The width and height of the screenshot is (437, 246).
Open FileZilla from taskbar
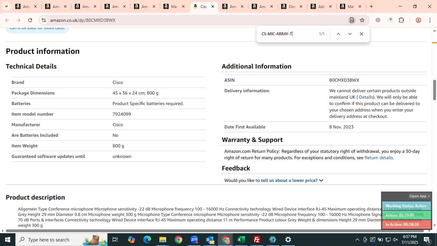click(257, 240)
